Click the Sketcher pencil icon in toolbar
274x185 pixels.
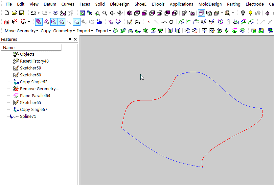pos(129,22)
